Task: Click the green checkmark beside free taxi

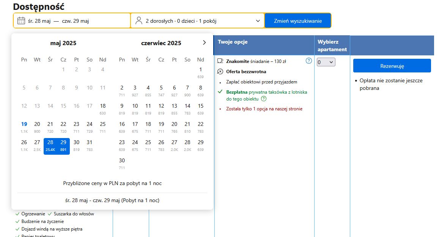Action: (x=220, y=92)
